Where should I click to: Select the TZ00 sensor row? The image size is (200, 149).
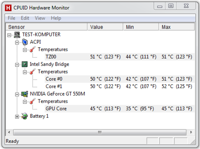120,57
